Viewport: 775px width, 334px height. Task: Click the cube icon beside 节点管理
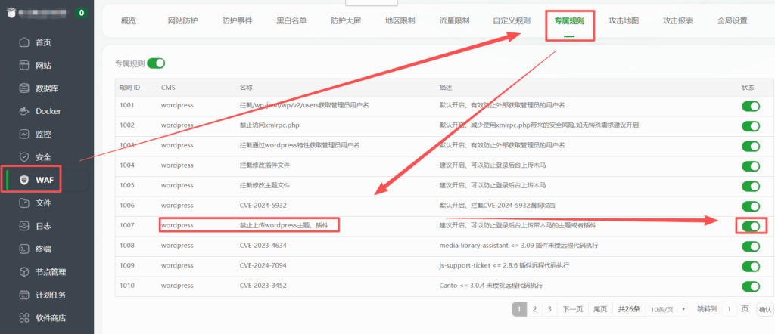pyautogui.click(x=24, y=272)
